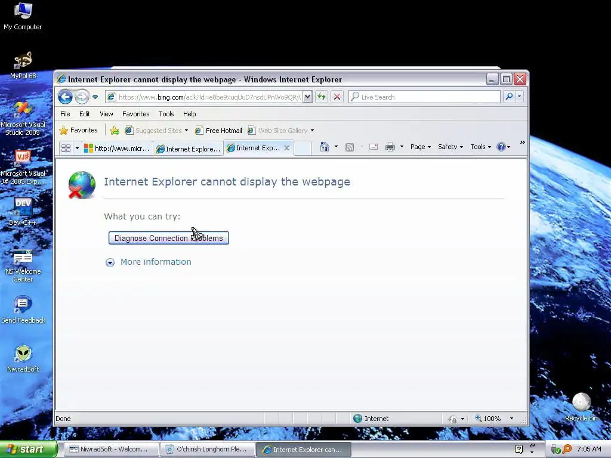This screenshot has height=458, width=611.
Task: Click the Free Hotmail link
Action: 218,131
